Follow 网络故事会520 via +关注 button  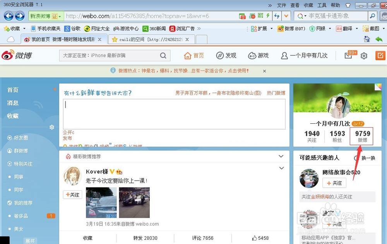[334, 183]
